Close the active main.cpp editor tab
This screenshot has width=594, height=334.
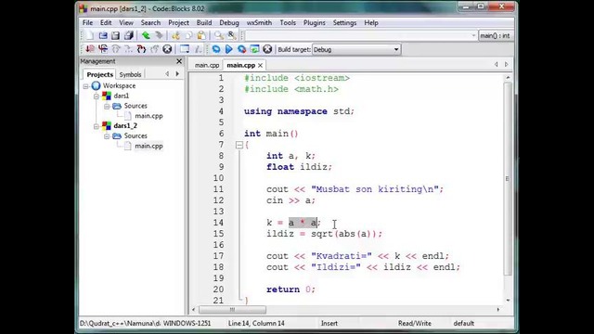click(x=260, y=66)
